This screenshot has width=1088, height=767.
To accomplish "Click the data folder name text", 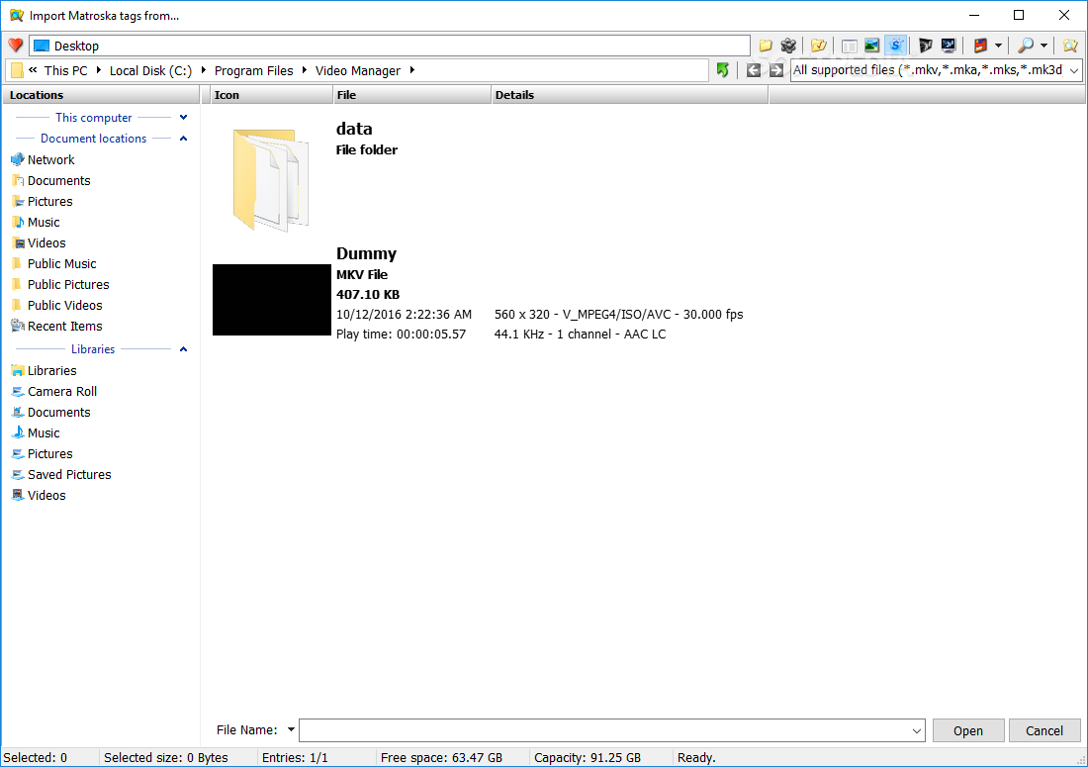I will 354,129.
